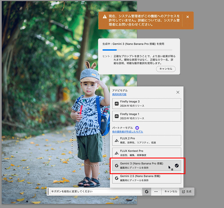Cancel generation in the progress dialog

point(166,69)
